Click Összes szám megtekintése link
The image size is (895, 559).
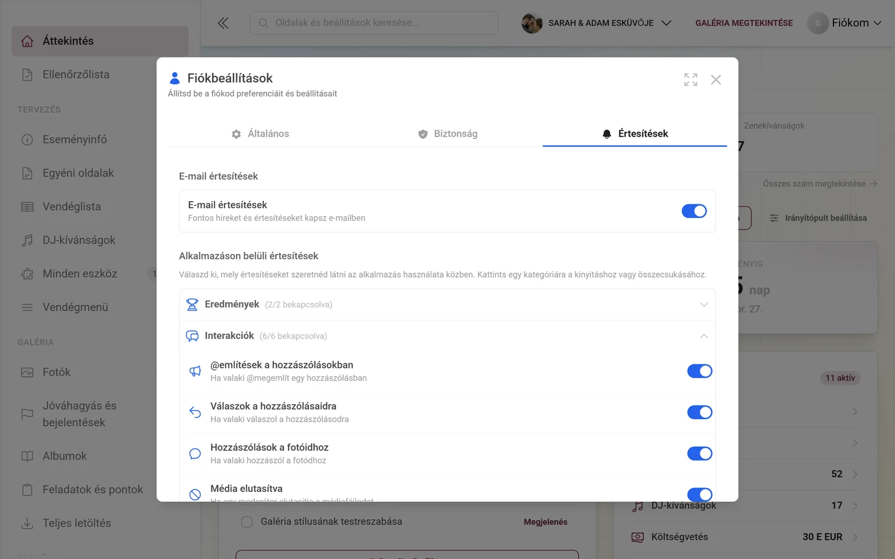coord(820,184)
